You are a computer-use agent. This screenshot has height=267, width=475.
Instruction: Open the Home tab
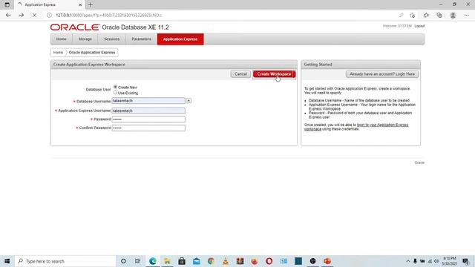(x=61, y=39)
